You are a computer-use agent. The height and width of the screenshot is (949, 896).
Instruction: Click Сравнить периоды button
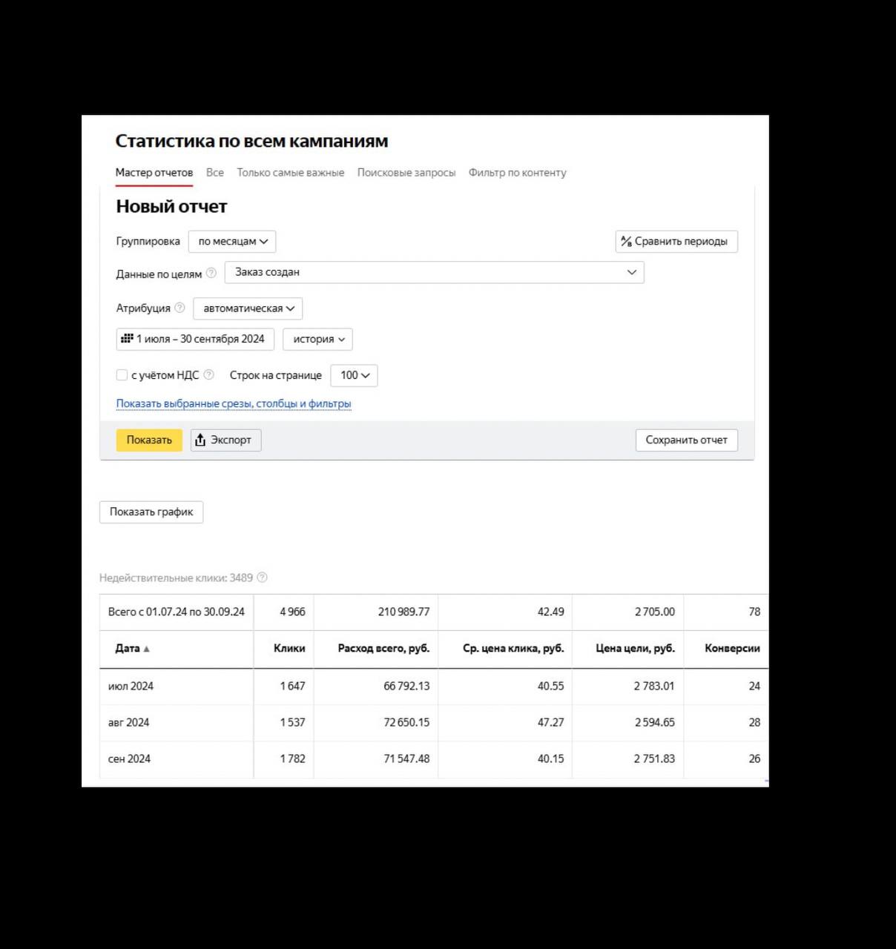pos(676,242)
